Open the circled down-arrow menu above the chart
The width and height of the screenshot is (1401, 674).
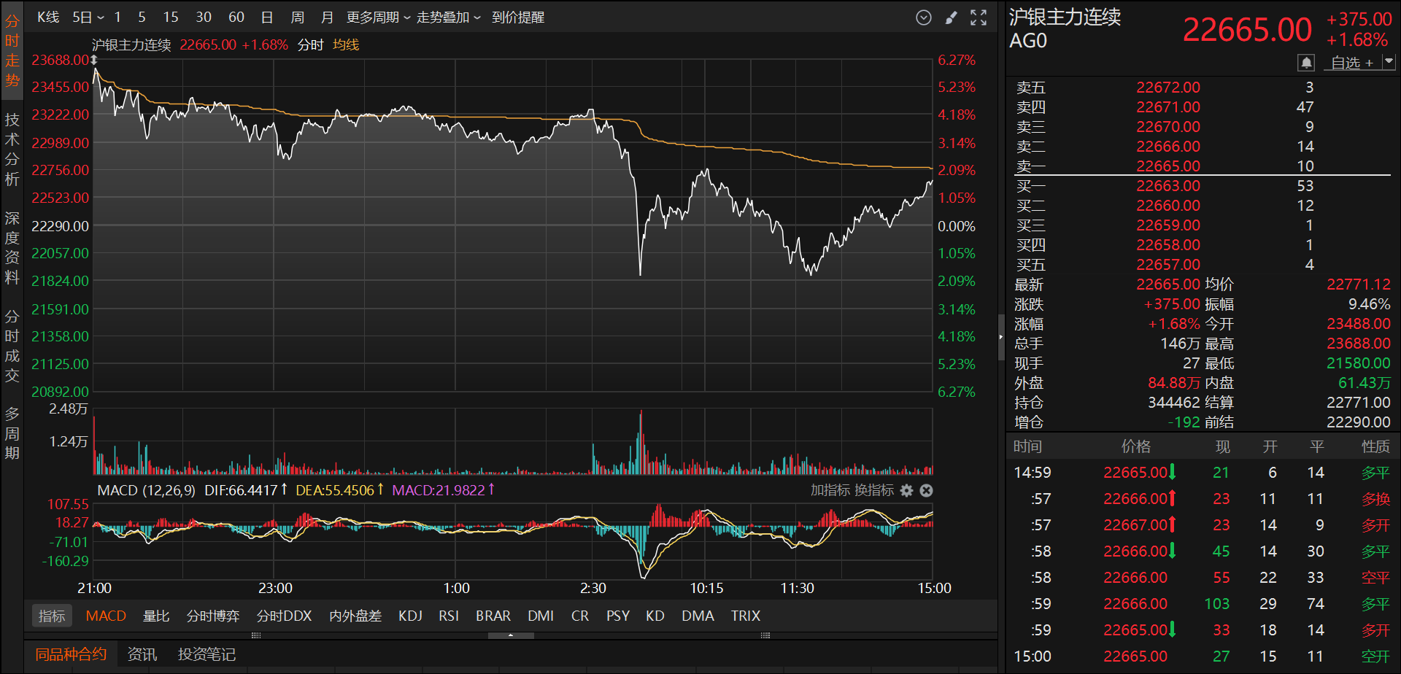click(924, 18)
